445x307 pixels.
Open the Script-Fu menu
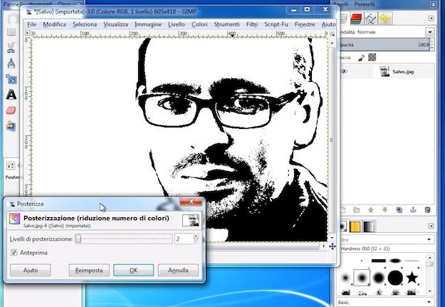[276, 24]
